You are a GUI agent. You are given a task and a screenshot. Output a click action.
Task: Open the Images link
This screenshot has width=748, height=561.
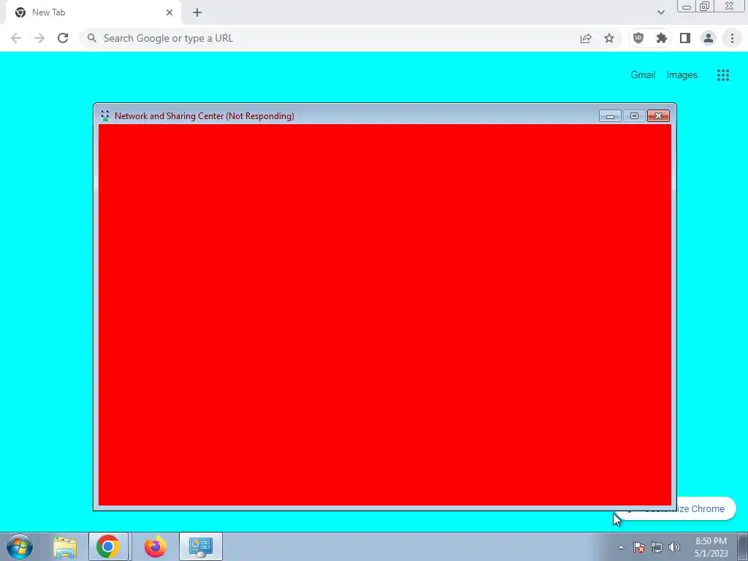[682, 75]
